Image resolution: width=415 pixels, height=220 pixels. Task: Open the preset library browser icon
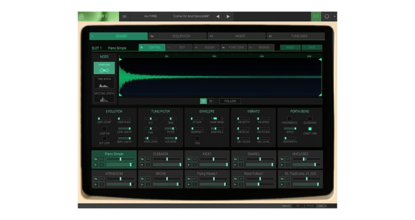[x=124, y=17]
